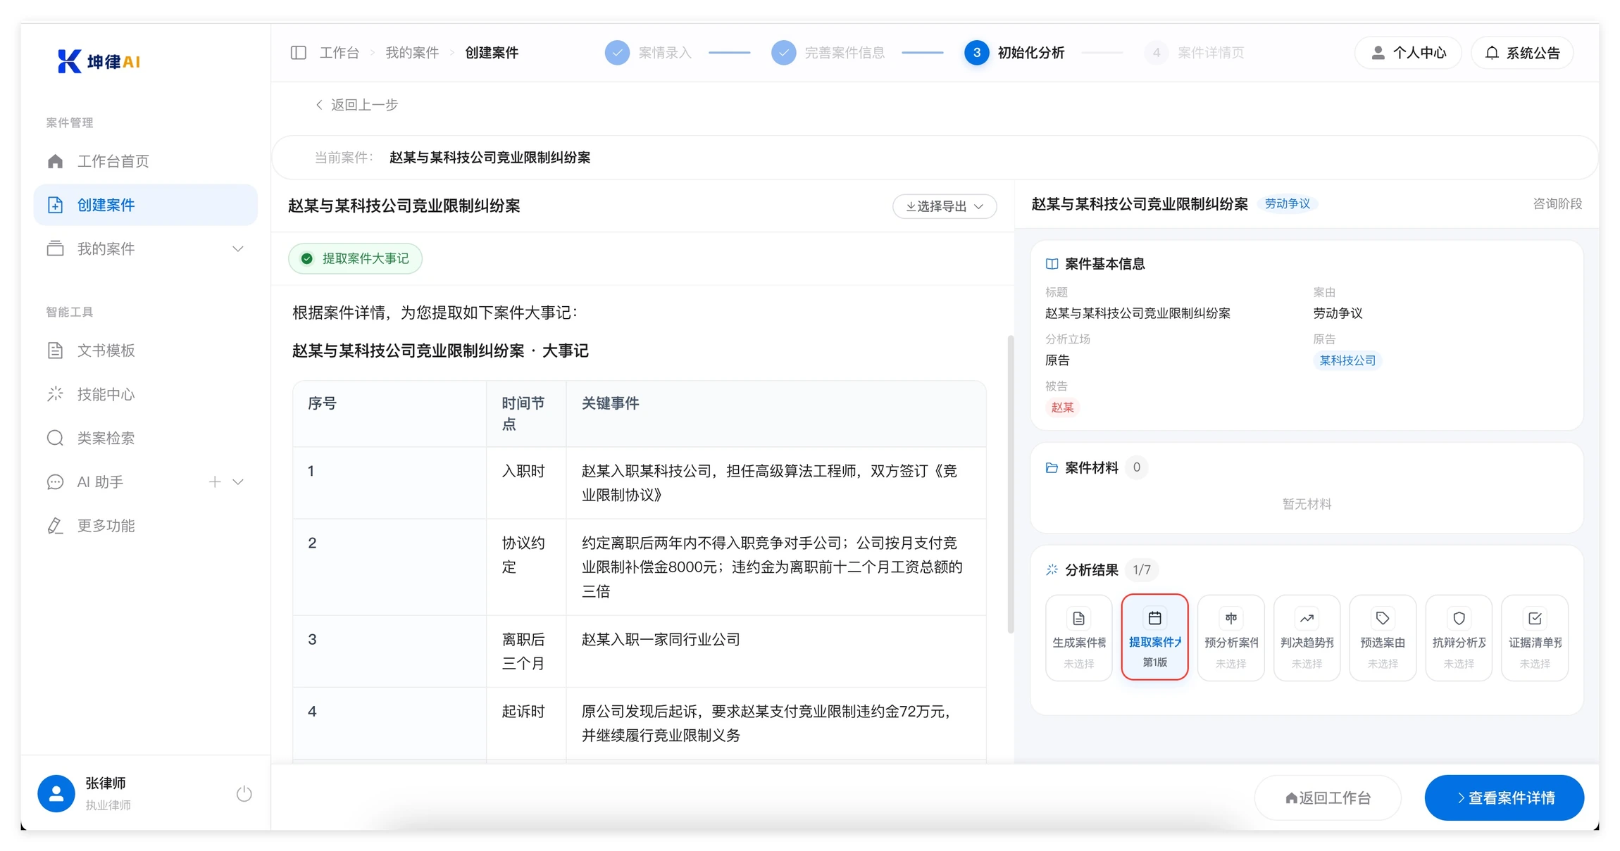
Task: Click the 案情录入 step checkmark
Action: [x=617, y=53]
